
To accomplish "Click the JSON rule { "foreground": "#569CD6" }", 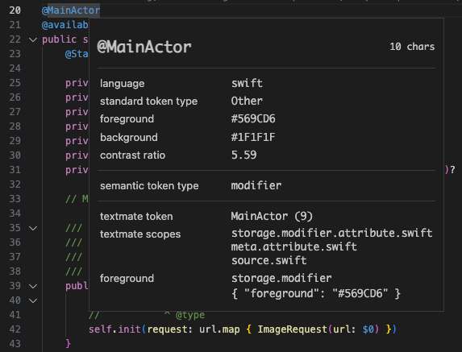I will pyautogui.click(x=316, y=294).
